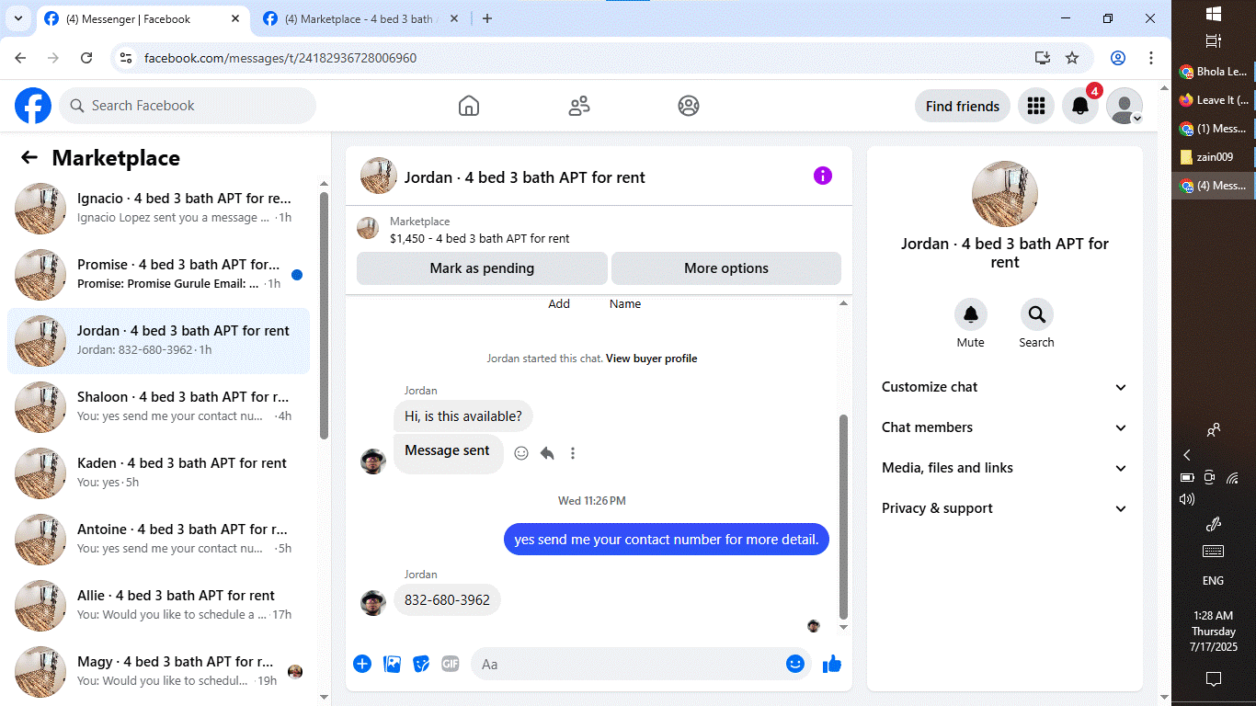Go to the Home feed icon
Image resolution: width=1256 pixels, height=706 pixels.
point(469,106)
